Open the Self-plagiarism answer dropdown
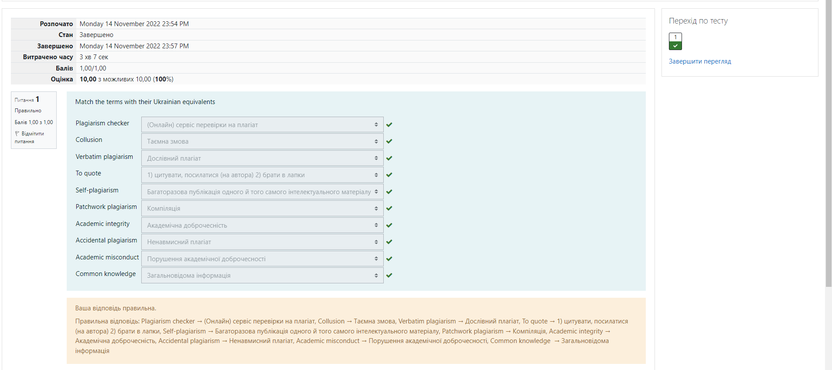 [262, 192]
